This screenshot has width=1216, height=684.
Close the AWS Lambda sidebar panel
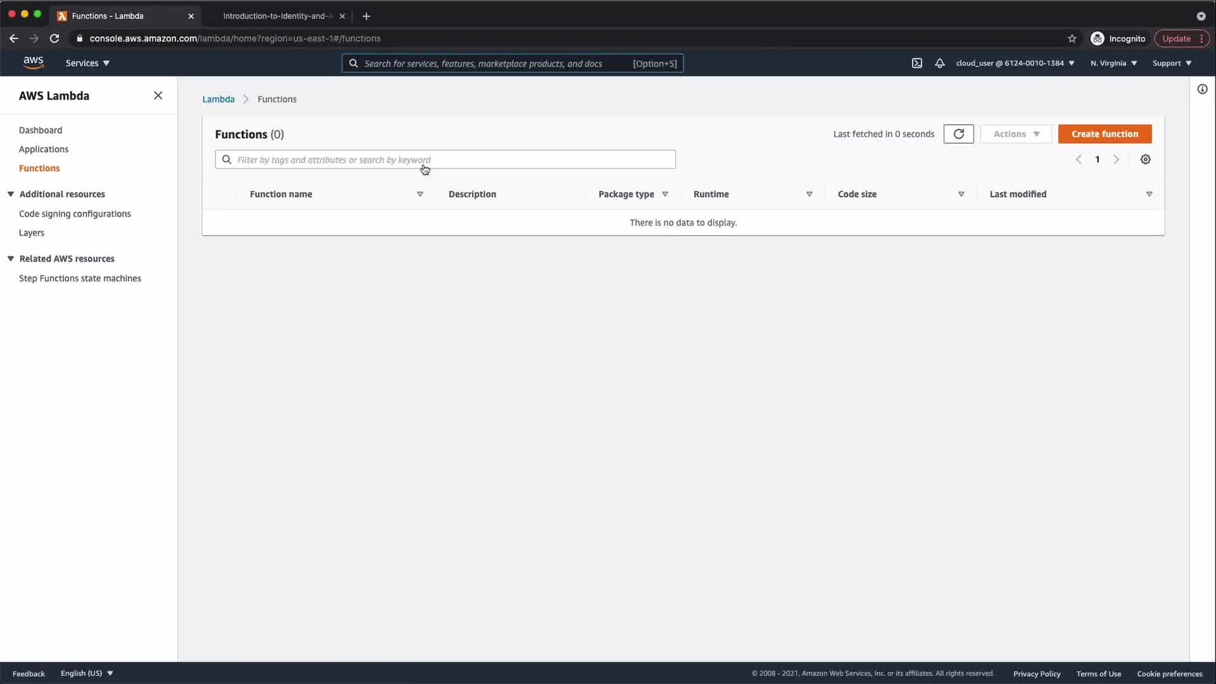[x=158, y=96]
